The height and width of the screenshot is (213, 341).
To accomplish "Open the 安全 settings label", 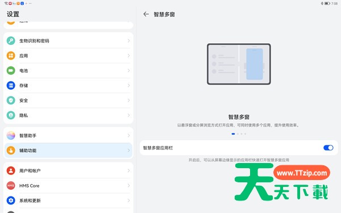I will (x=24, y=101).
